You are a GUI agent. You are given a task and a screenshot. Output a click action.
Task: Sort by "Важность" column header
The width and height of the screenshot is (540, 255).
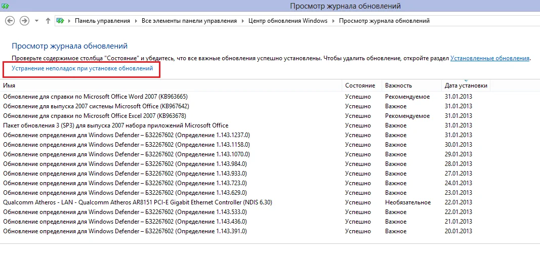click(411, 86)
